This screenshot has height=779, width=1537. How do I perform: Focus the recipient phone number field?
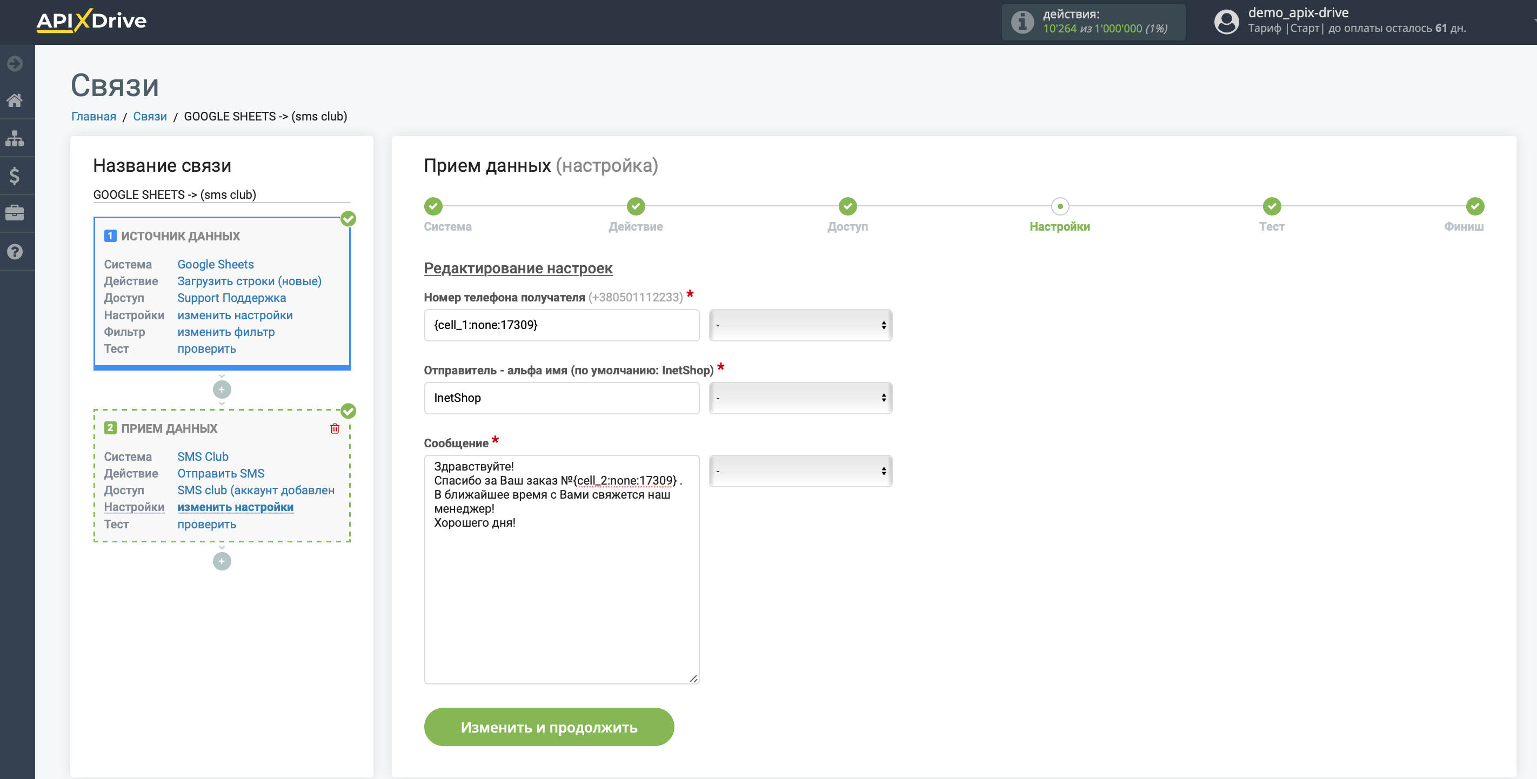[562, 325]
